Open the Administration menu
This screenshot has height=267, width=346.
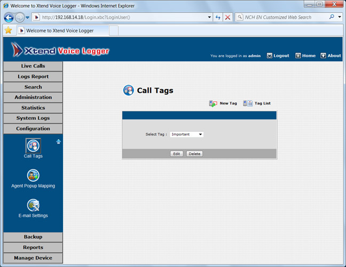tap(33, 97)
